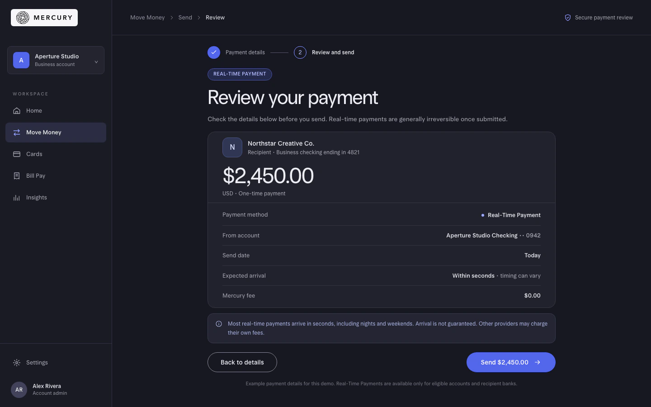
Task: Click the Review breadcrumb
Action: click(215, 18)
